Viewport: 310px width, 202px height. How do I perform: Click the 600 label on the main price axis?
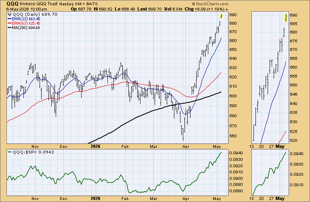point(233,96)
